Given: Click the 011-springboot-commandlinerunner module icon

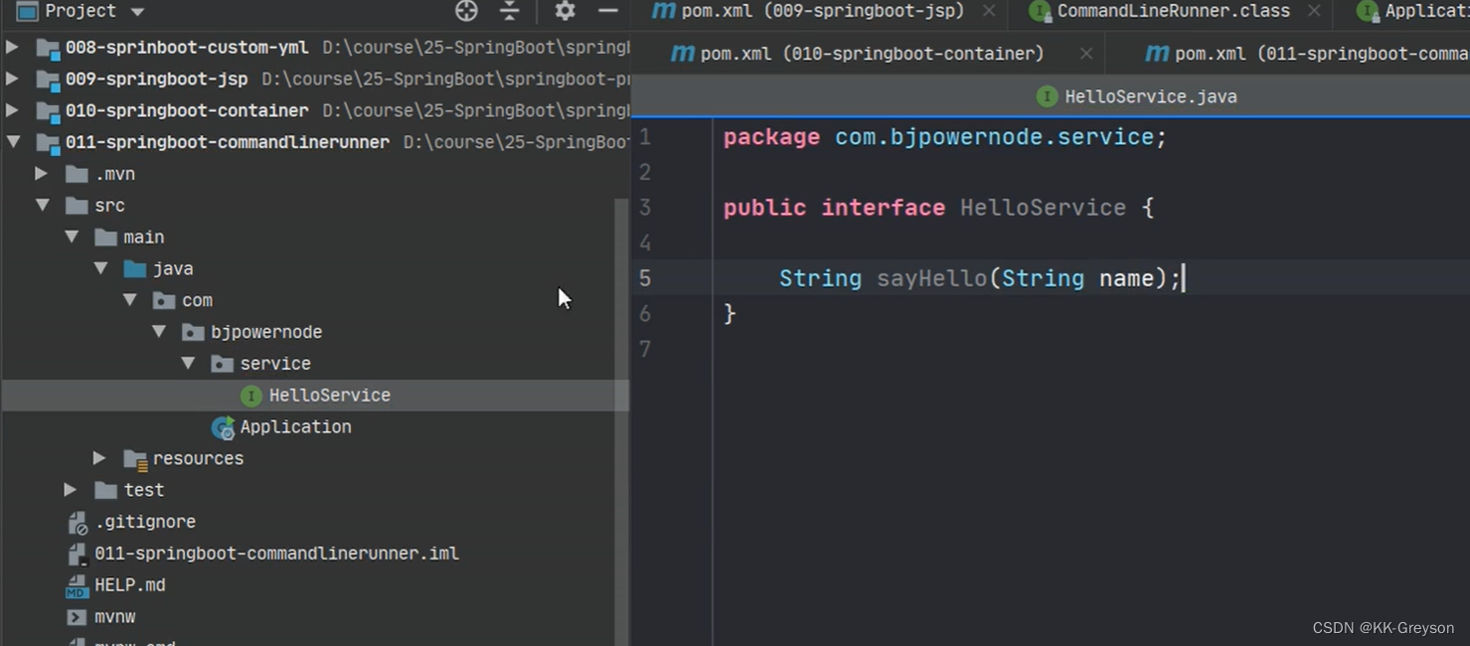Looking at the screenshot, I should point(48,143).
